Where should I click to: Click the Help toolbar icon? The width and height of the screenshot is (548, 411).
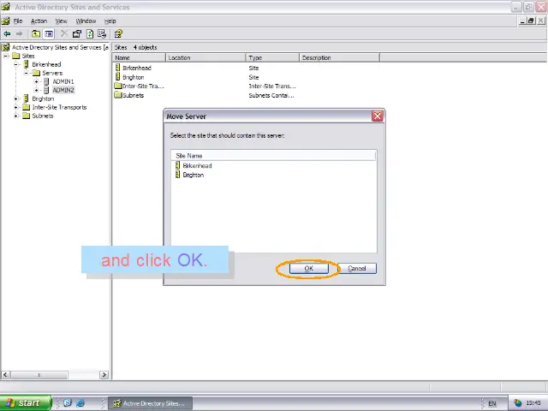pyautogui.click(x=118, y=33)
